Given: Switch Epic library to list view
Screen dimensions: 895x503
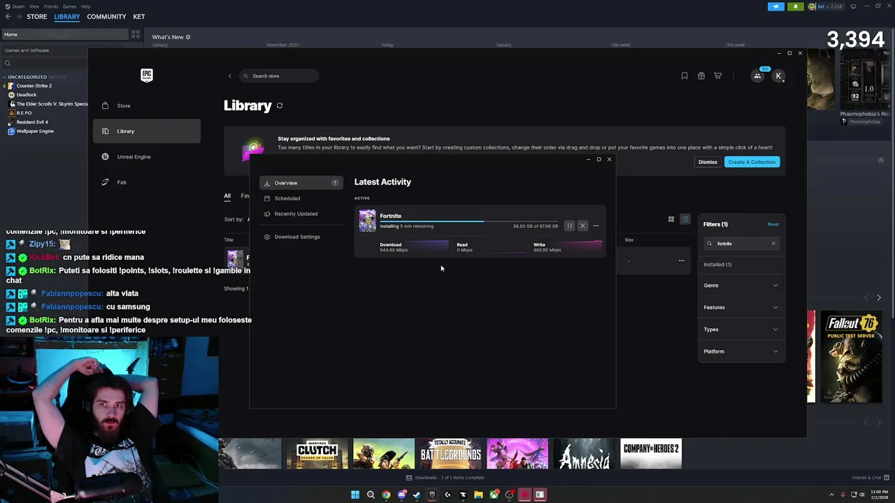Looking at the screenshot, I should (x=685, y=219).
